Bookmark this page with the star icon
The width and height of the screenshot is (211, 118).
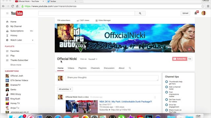[203, 6]
